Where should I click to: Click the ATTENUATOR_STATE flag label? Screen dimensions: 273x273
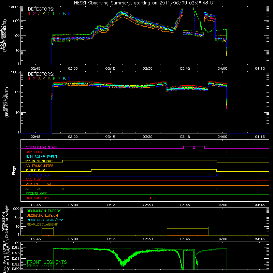tap(41, 147)
